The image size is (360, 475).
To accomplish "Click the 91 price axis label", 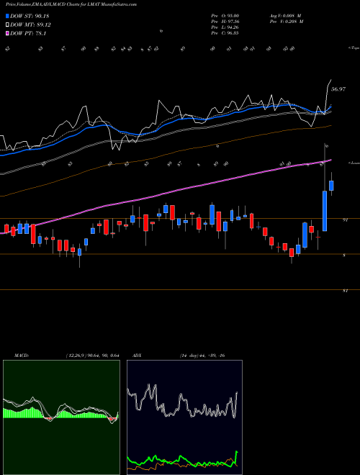I will pos(345,220).
